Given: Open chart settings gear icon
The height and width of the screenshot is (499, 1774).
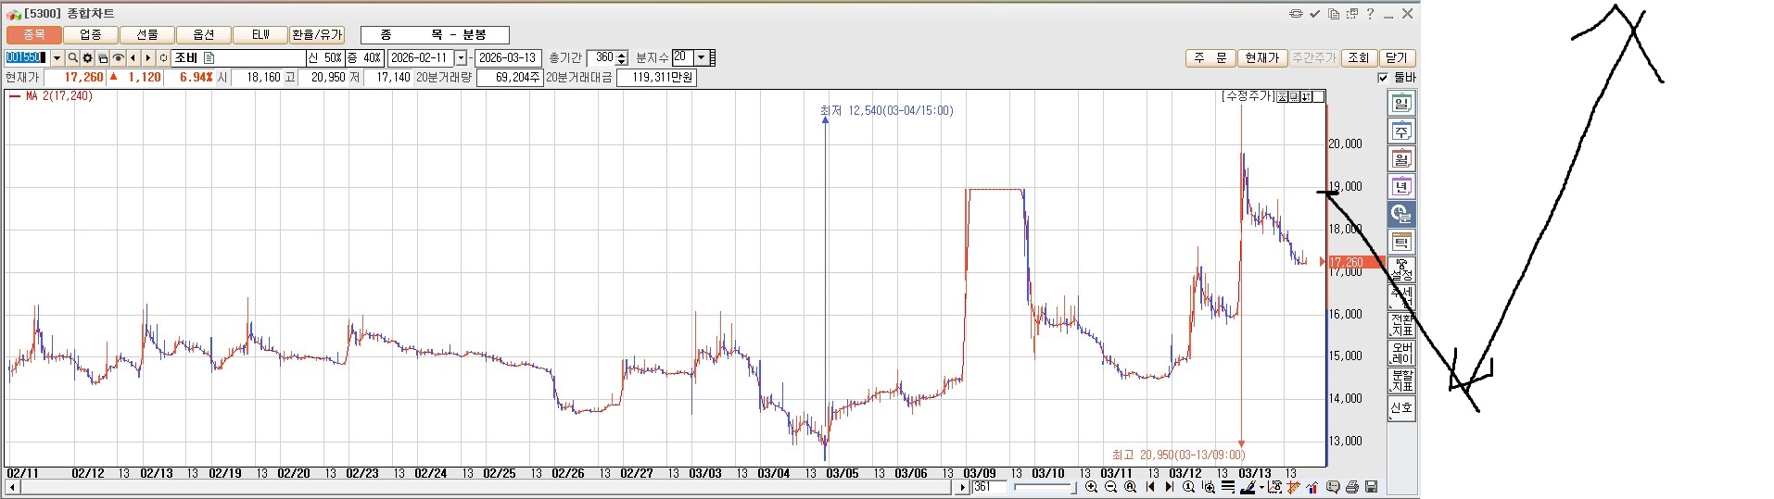Looking at the screenshot, I should point(88,57).
